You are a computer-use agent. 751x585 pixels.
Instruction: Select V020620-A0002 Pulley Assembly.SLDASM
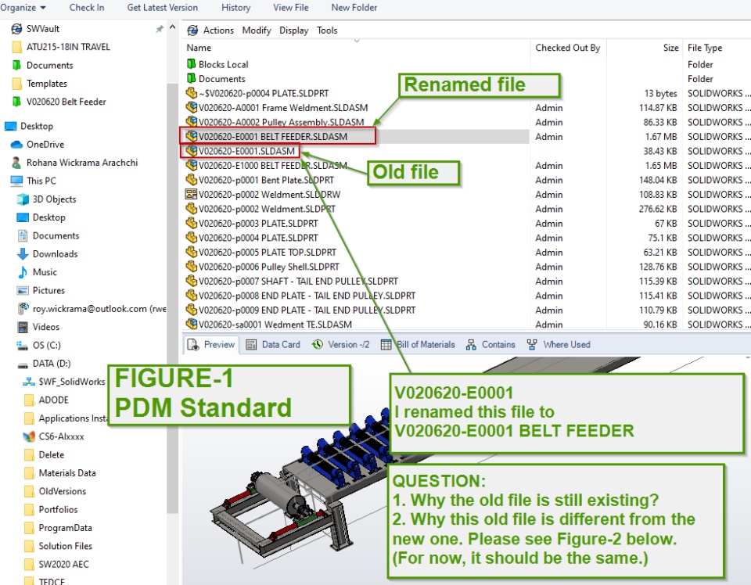[x=275, y=122]
